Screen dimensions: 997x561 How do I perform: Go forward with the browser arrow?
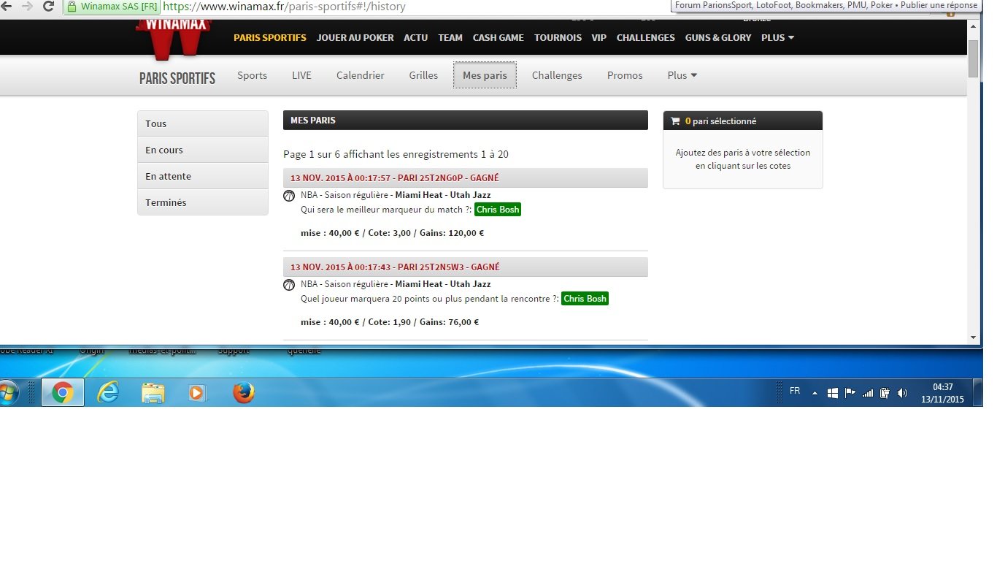(27, 7)
